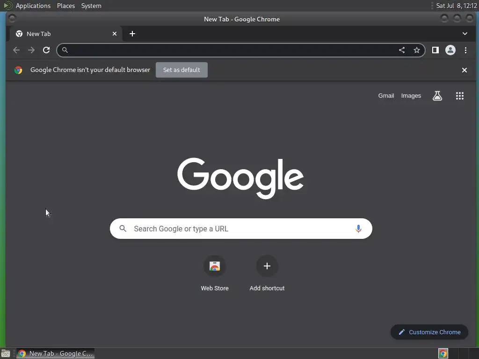Bookmark this tab with the star icon
The height and width of the screenshot is (359, 479).
click(417, 50)
